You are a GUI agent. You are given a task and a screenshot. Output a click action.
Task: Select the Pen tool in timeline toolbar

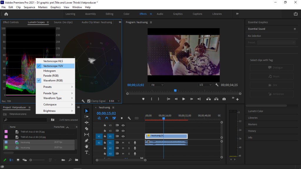87,141
